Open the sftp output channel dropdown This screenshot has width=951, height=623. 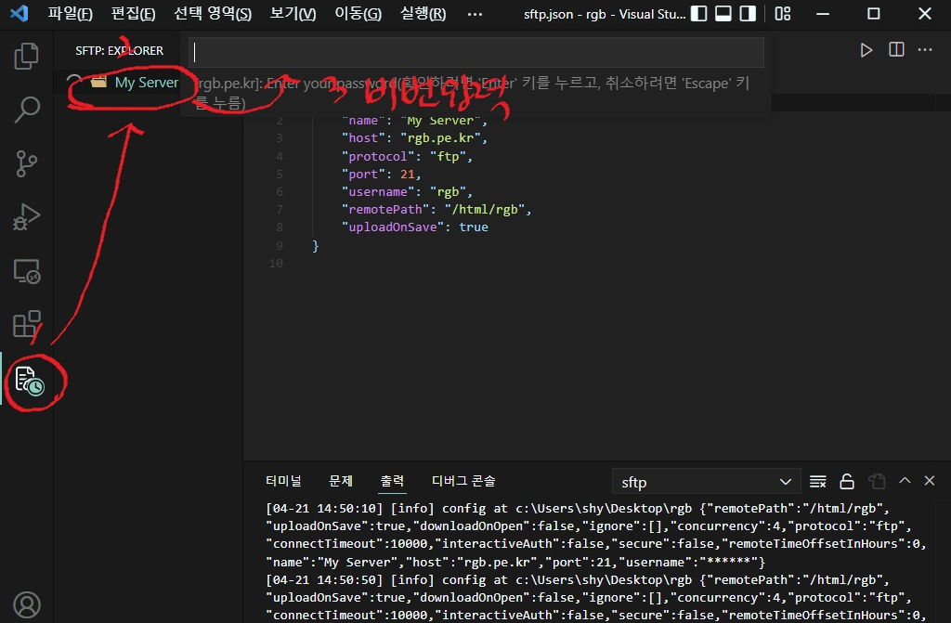[706, 482]
